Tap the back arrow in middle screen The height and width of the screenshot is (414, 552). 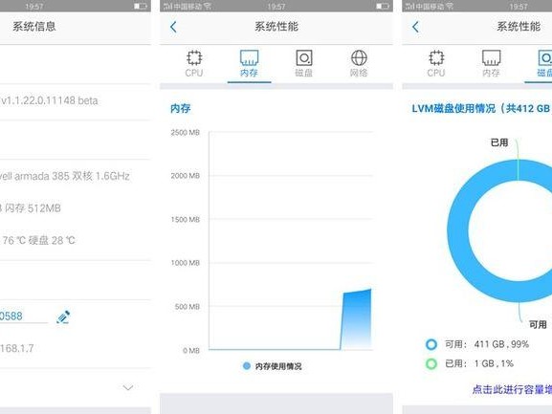click(173, 27)
